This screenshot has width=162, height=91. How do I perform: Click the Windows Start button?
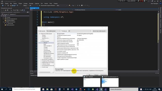(2, 89)
